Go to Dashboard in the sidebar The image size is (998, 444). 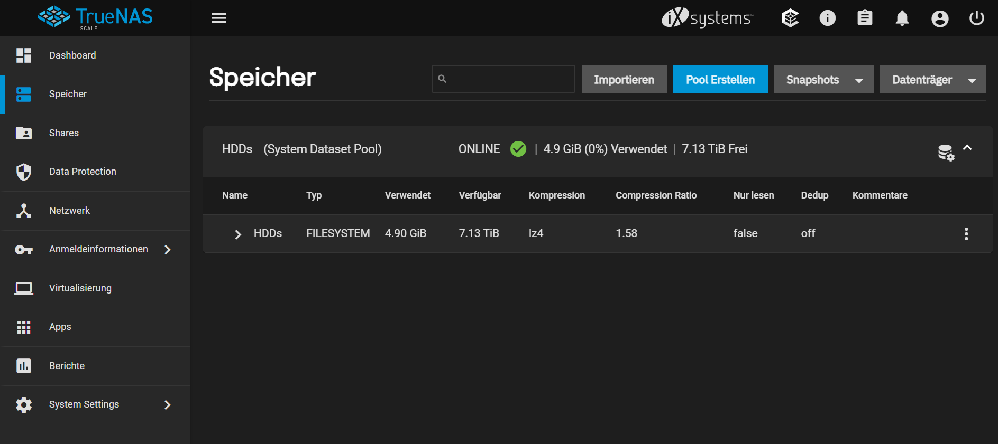[72, 55]
